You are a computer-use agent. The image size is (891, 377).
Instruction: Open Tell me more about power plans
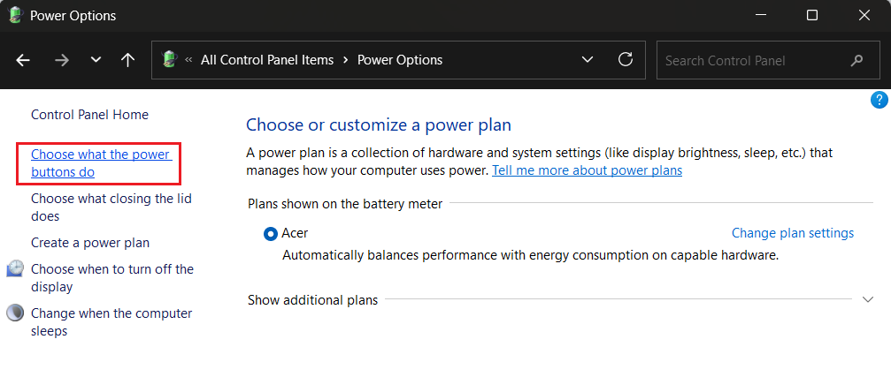587,170
